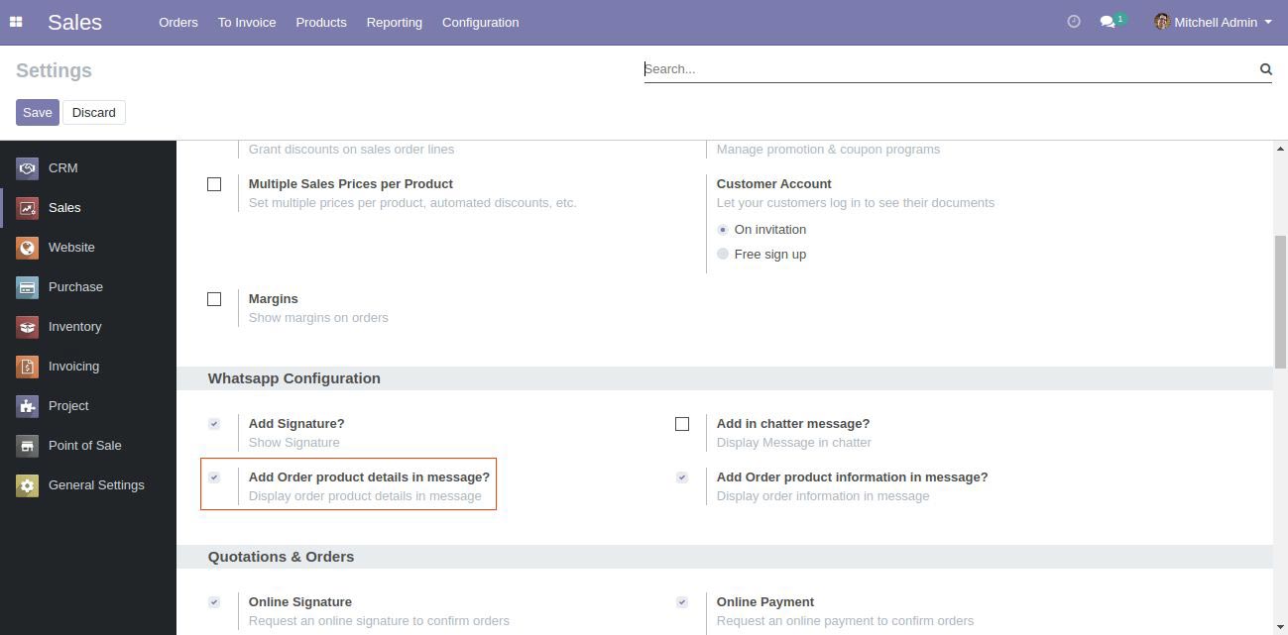Open Purchase settings tab label

point(75,287)
